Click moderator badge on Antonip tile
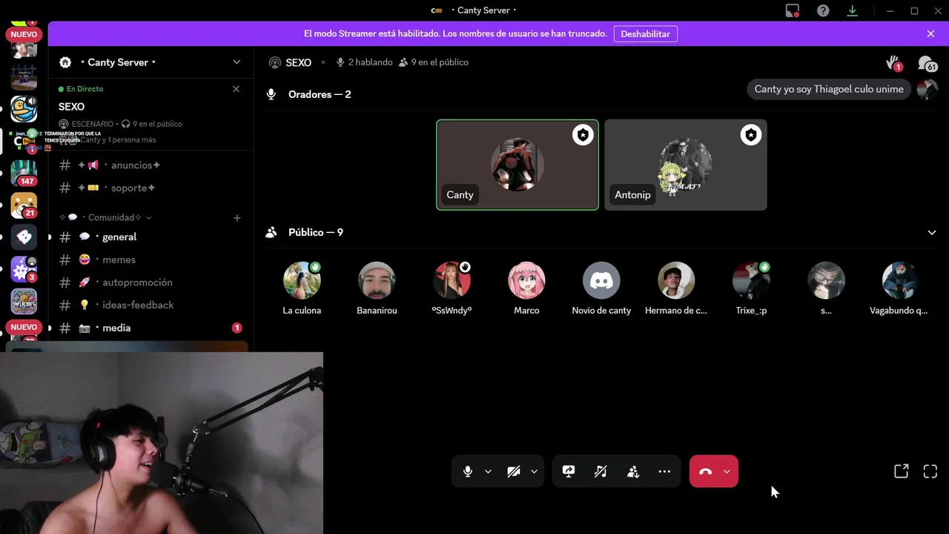This screenshot has width=949, height=534. (751, 135)
